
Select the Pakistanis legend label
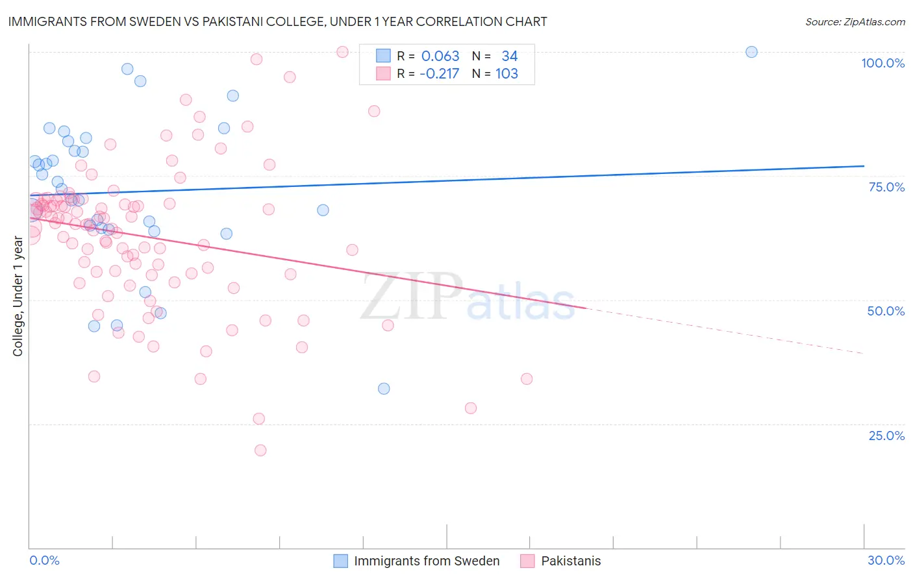(x=571, y=561)
